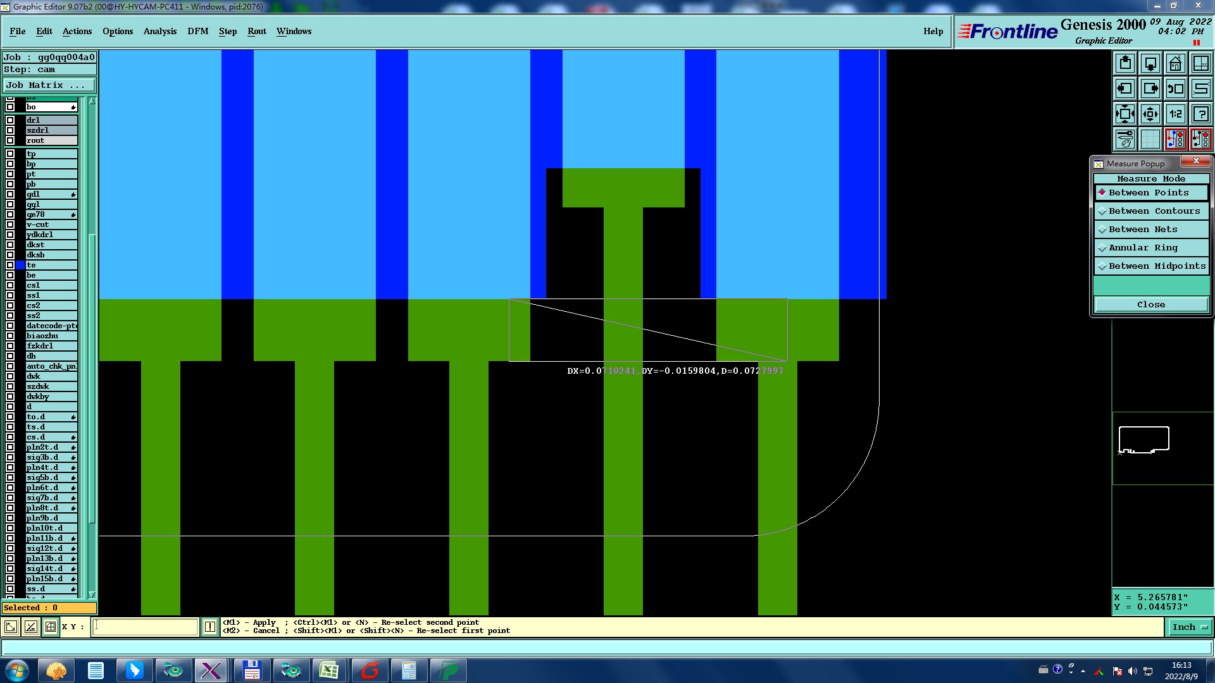Click the 1:2 zoom ratio icon
The height and width of the screenshot is (683, 1215).
1175,114
